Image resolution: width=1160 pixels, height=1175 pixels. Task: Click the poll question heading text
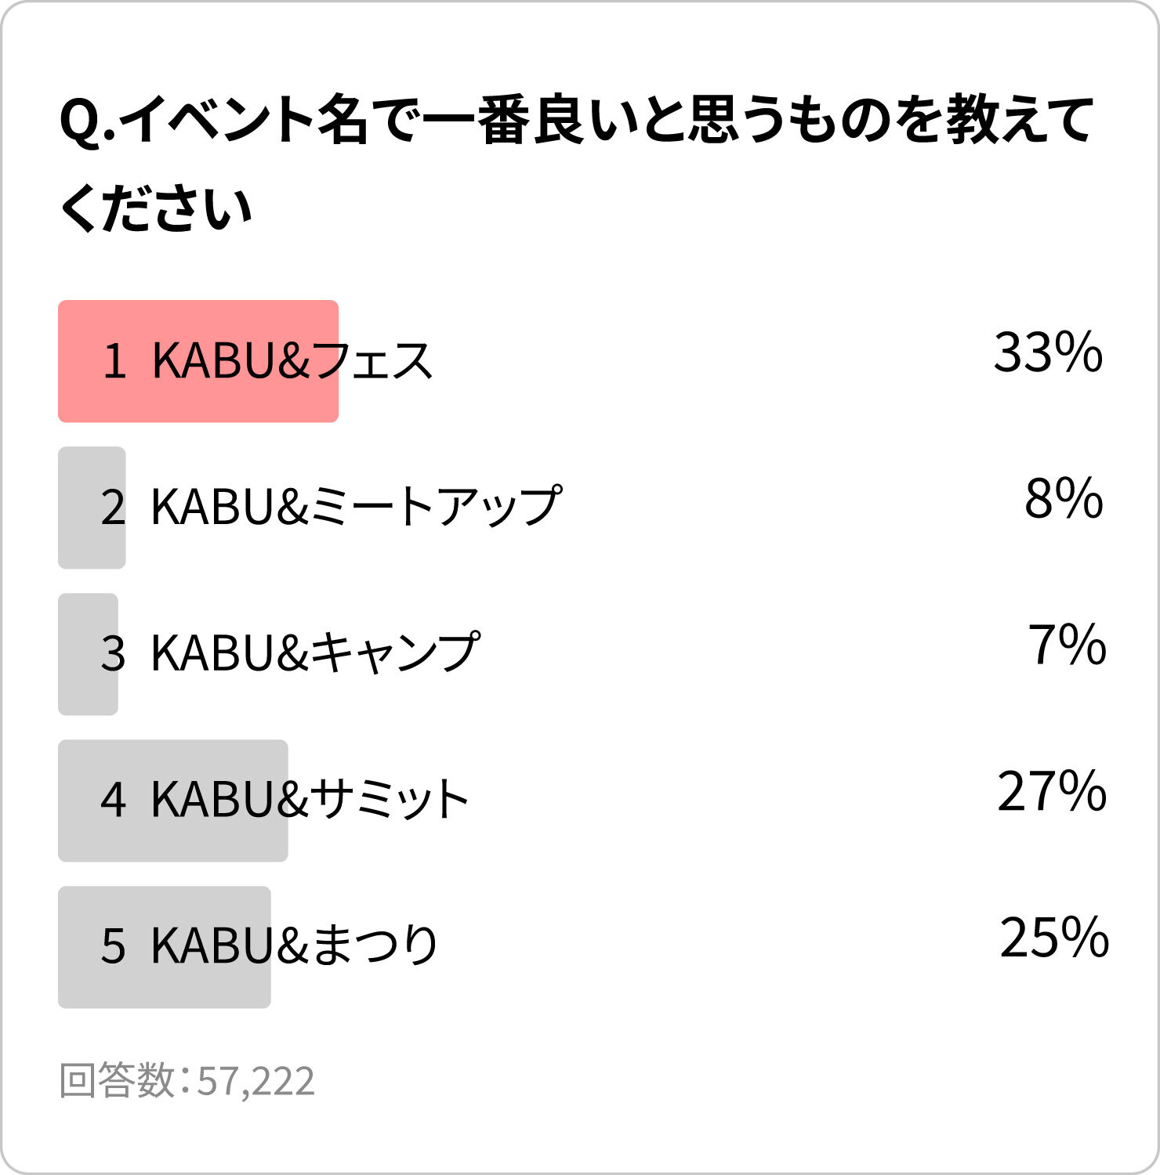coord(576,164)
